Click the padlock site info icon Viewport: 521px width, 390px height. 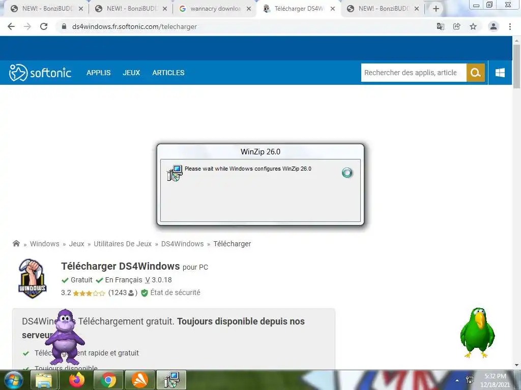64,26
